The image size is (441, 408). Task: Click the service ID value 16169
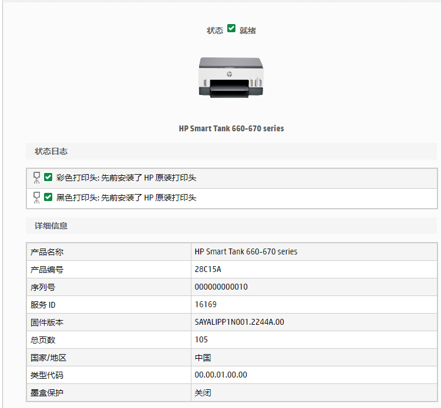206,304
